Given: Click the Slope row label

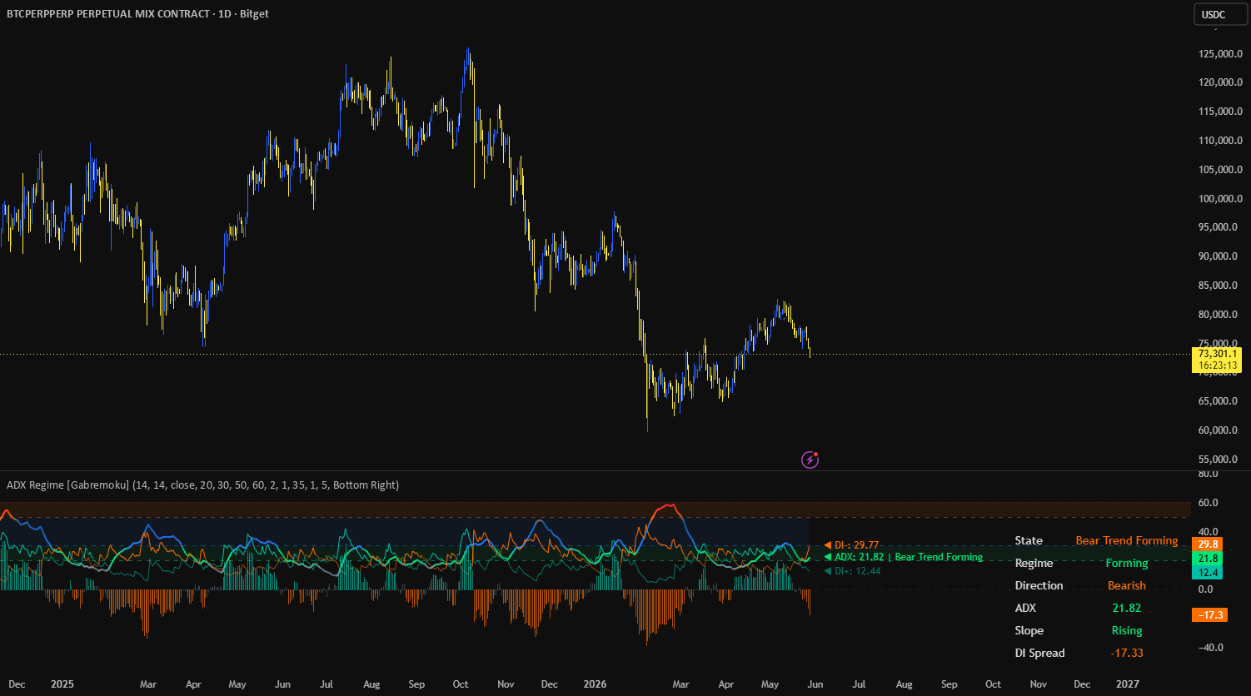Looking at the screenshot, I should [1029, 631].
